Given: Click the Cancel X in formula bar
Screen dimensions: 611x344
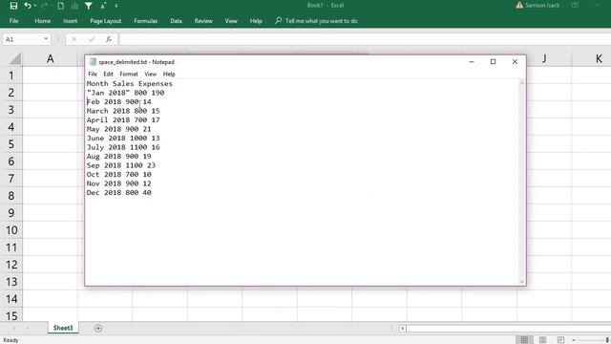Looking at the screenshot, I should pyautogui.click(x=74, y=39).
